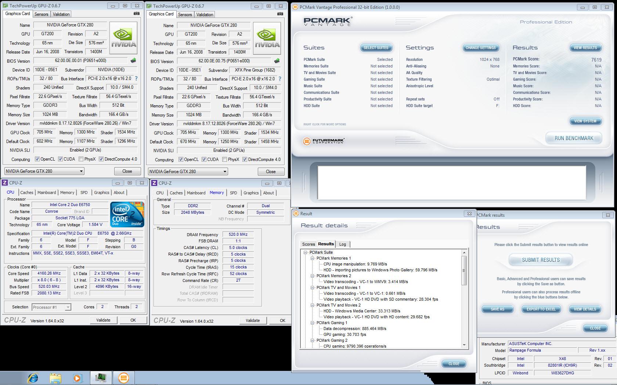The width and height of the screenshot is (617, 385).
Task: Click Intel Core 2 Duo logo in CPU-Z
Action: click(127, 214)
